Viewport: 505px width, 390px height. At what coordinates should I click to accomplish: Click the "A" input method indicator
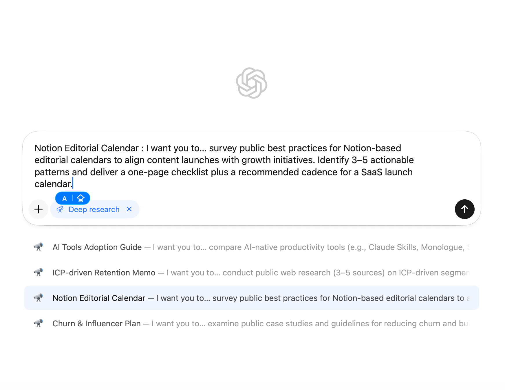point(65,198)
